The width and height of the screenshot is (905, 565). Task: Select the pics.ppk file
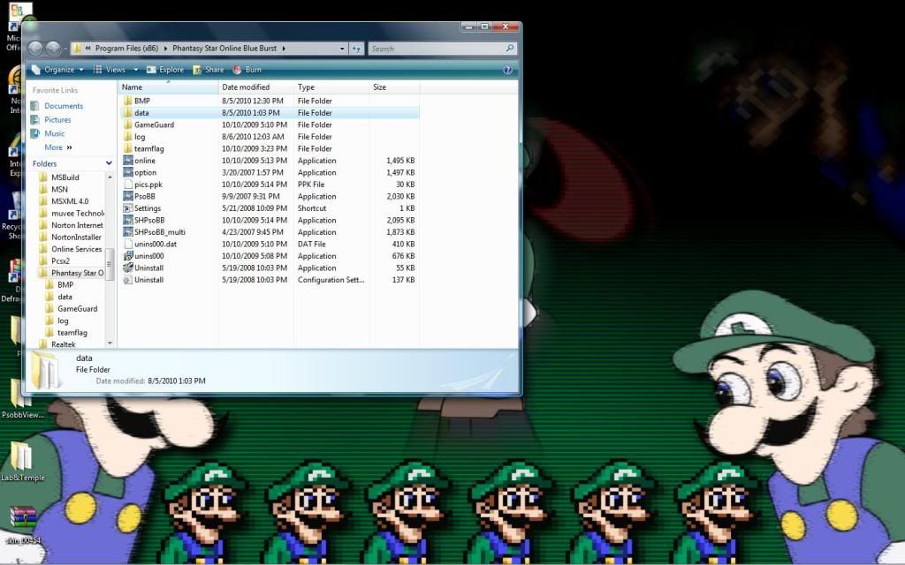coord(148,185)
